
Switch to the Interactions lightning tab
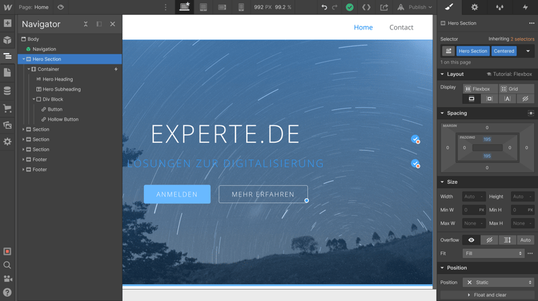click(x=525, y=7)
